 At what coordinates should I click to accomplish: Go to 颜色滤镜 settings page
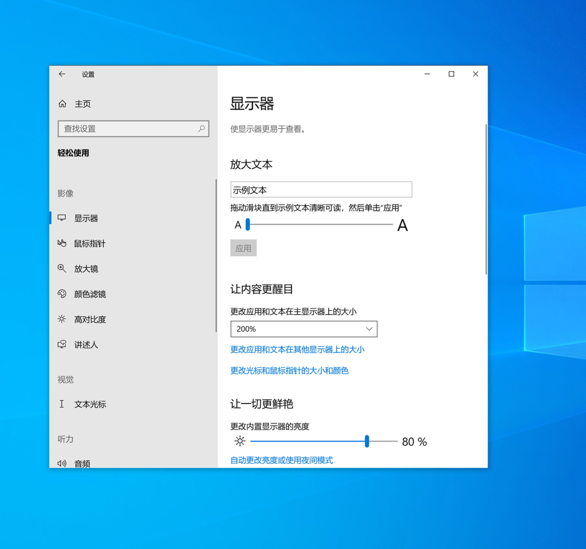(x=133, y=294)
